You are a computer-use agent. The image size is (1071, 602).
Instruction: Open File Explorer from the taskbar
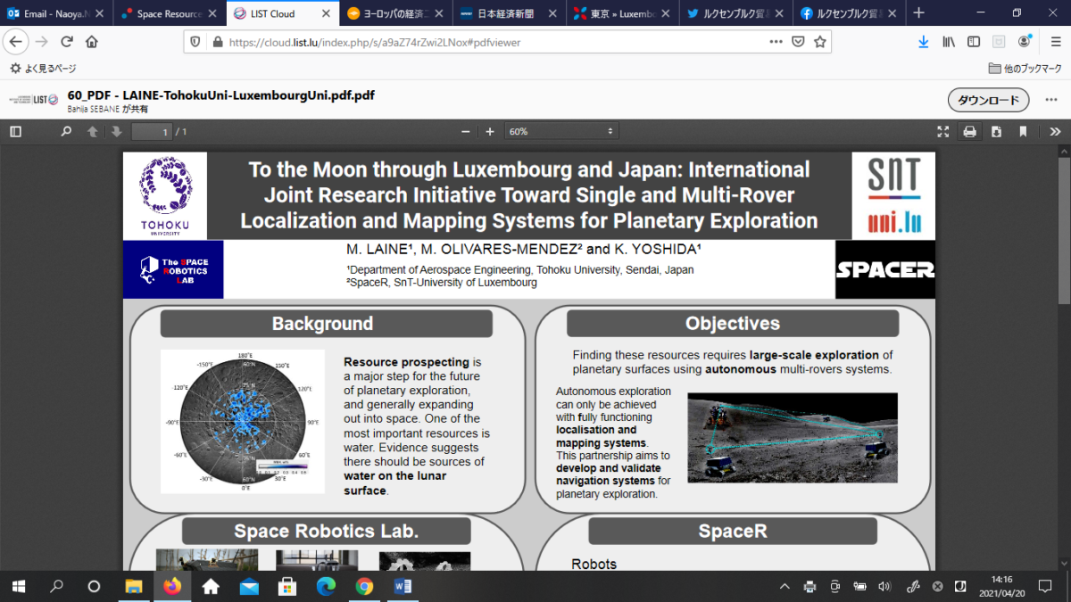133,586
